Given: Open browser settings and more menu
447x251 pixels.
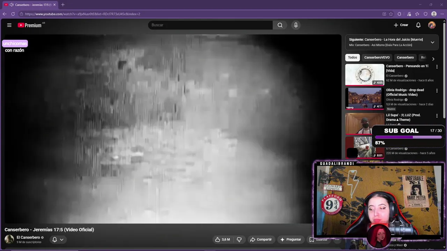Looking at the screenshot, I should [442, 14].
